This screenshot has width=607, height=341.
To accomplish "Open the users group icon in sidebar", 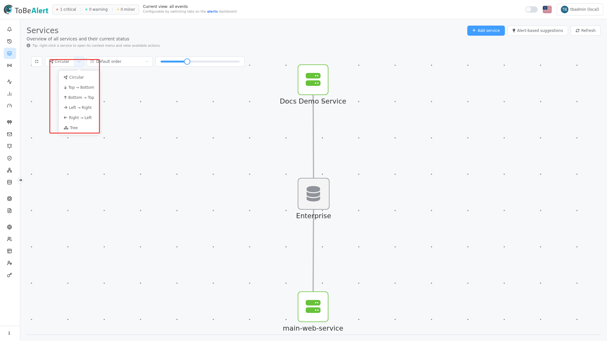I will click(x=9, y=239).
